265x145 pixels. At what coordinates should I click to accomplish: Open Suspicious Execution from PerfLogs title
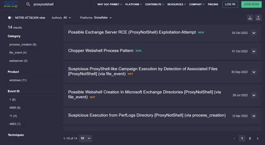147,115
